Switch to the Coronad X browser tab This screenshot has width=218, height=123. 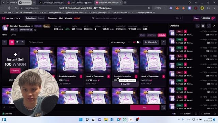coord(51,2)
